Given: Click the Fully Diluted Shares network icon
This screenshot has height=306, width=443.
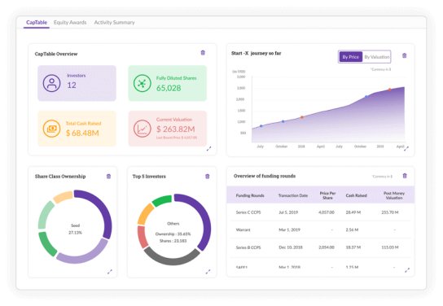Looking at the screenshot, I should click(x=143, y=83).
